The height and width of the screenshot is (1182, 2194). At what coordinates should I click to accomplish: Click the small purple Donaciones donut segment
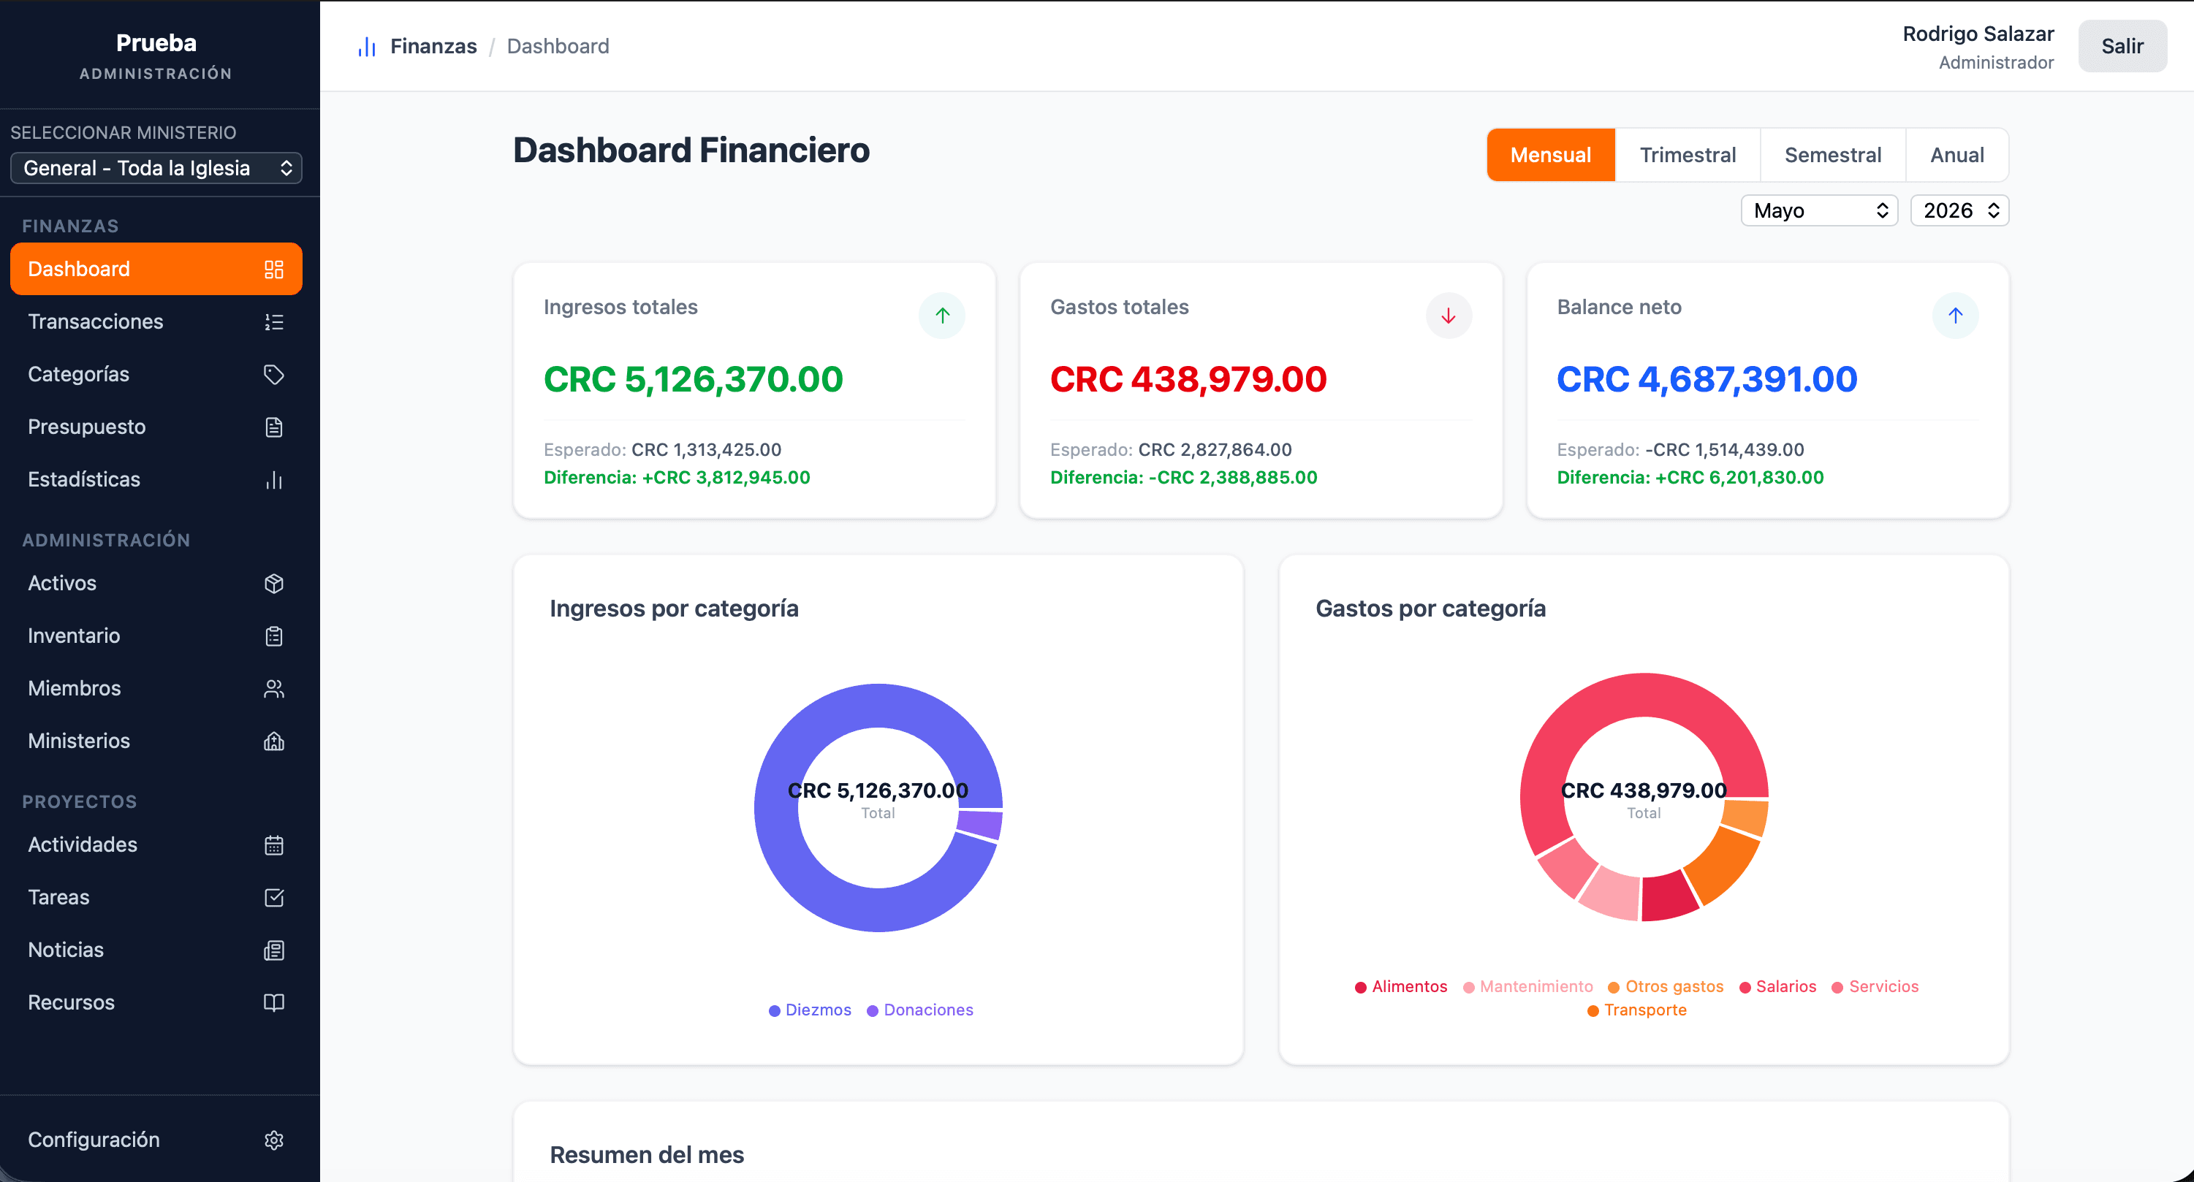coord(979,826)
